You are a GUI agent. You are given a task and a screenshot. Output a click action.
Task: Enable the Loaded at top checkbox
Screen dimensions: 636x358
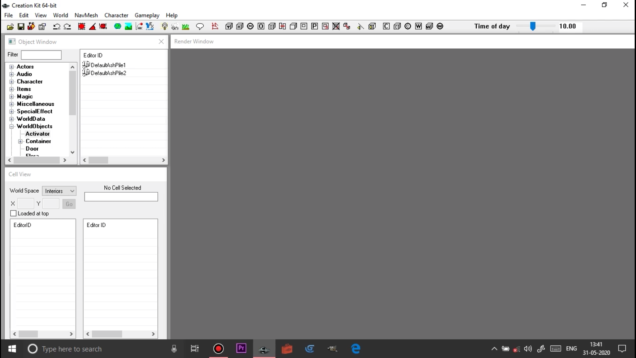pos(14,213)
